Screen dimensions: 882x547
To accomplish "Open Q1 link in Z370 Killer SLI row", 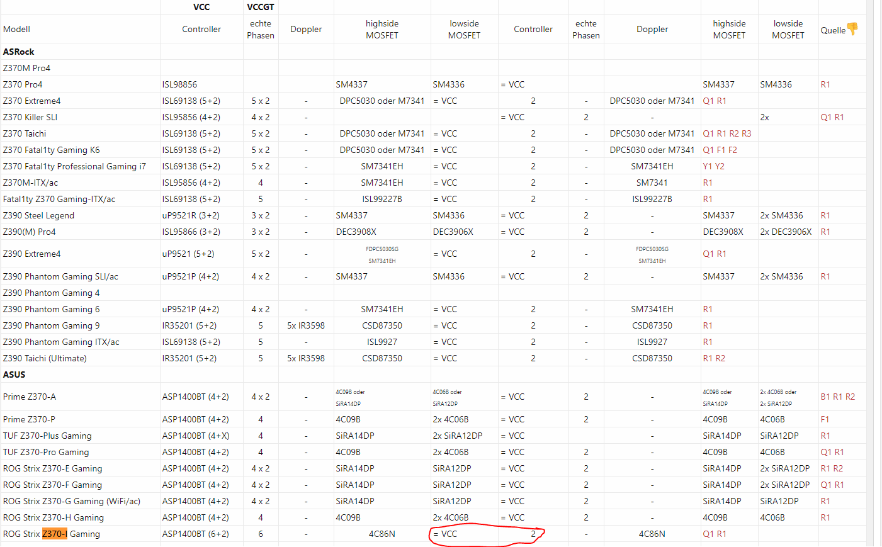I will tap(826, 117).
